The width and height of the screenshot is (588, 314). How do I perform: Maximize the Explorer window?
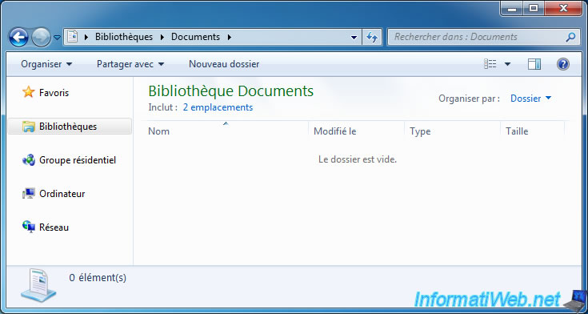click(x=534, y=8)
